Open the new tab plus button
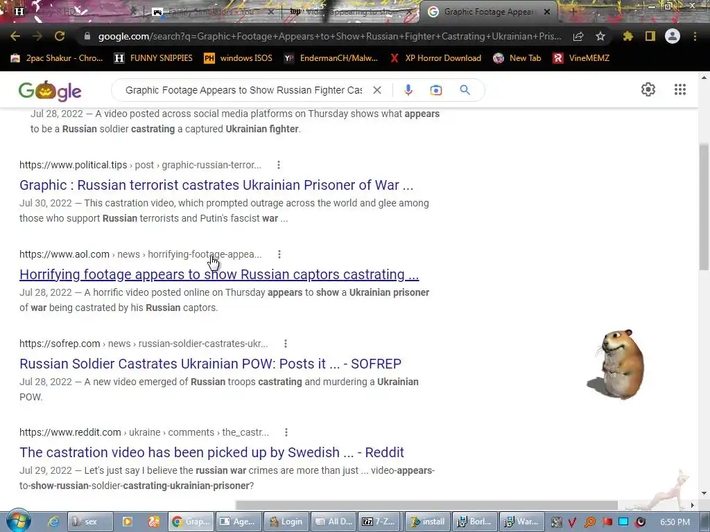The width and height of the screenshot is (710, 532). point(572,12)
